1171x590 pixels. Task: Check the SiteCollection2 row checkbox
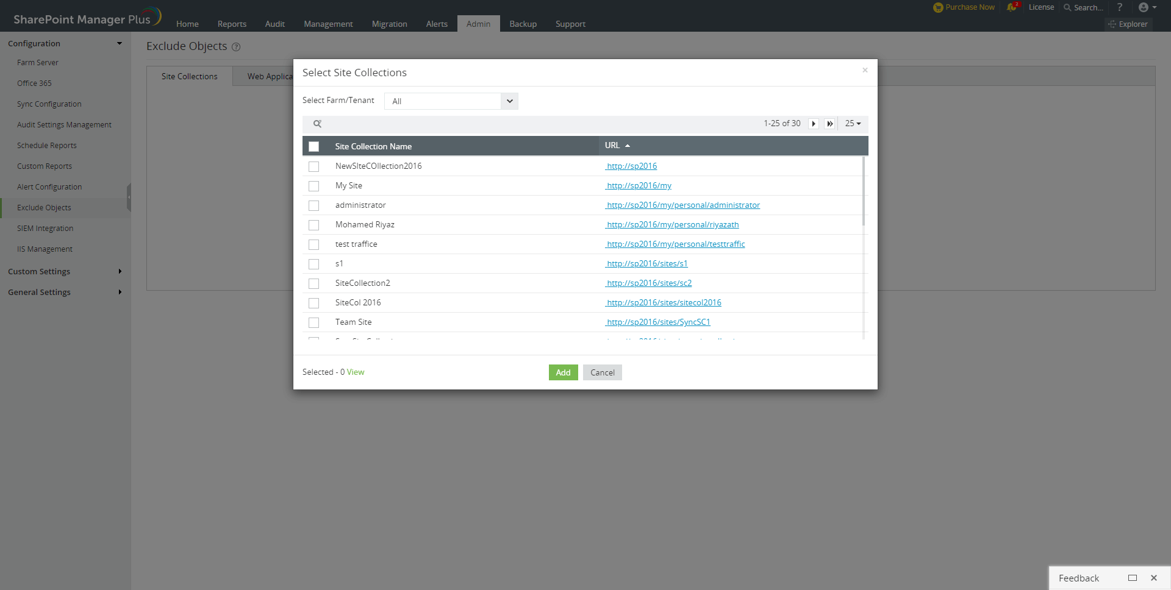point(313,283)
